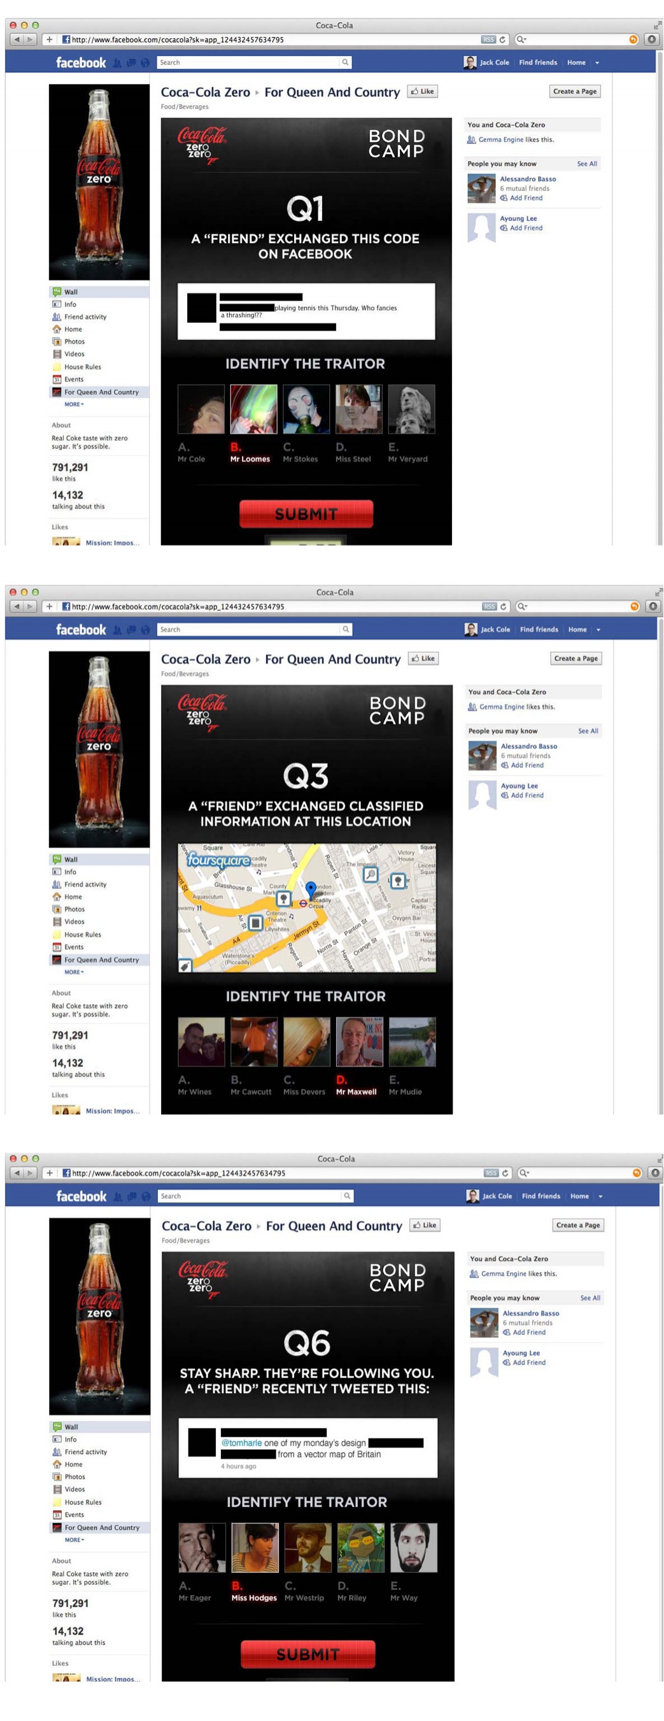The width and height of the screenshot is (664, 1721).
Task: Click Wall icon in Q1 screenshot sidebar
Action: pos(57,292)
